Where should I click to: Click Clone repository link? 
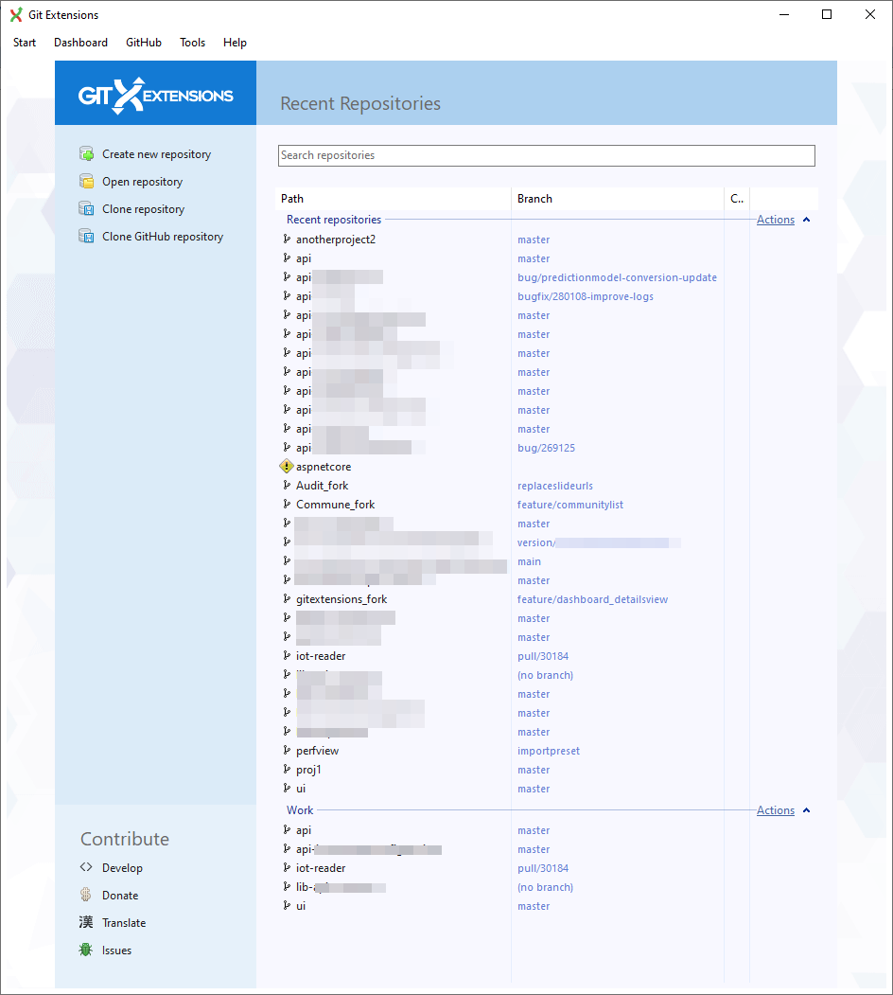click(x=144, y=209)
